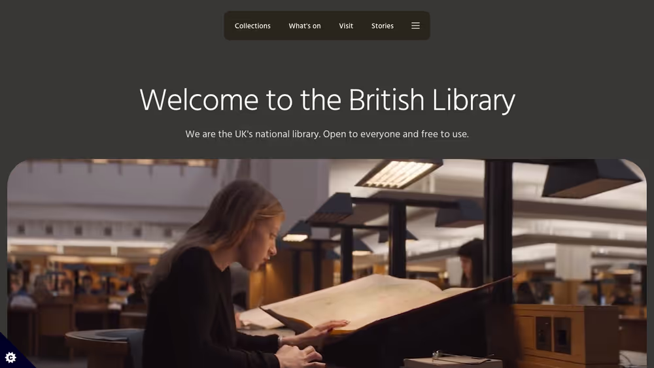The width and height of the screenshot is (654, 368).
Task: Click the Welcome to the British Library heading
Action: coord(327,101)
